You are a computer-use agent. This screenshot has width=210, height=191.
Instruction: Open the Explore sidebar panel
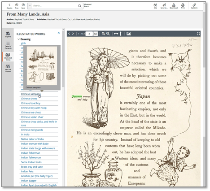pyautogui.click(x=8, y=35)
